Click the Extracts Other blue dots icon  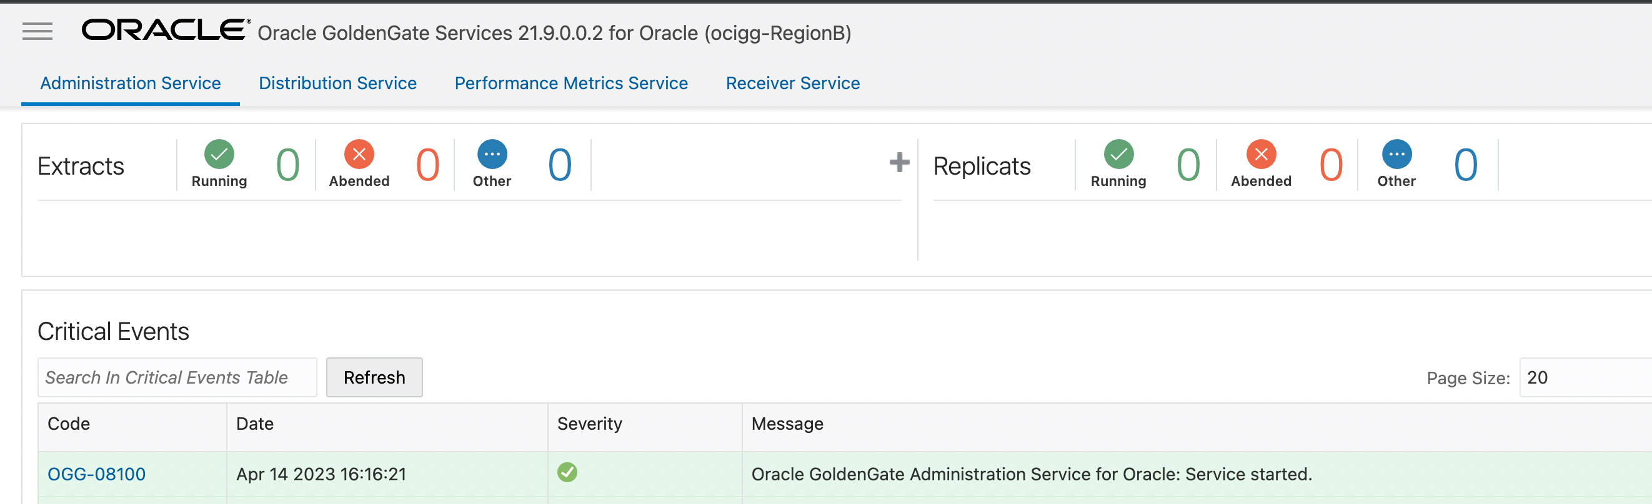(492, 153)
